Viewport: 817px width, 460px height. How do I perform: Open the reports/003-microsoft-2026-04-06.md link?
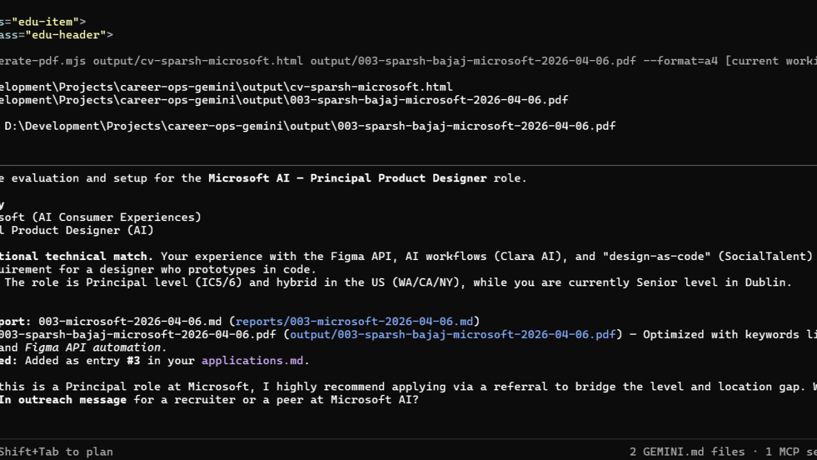click(x=355, y=321)
